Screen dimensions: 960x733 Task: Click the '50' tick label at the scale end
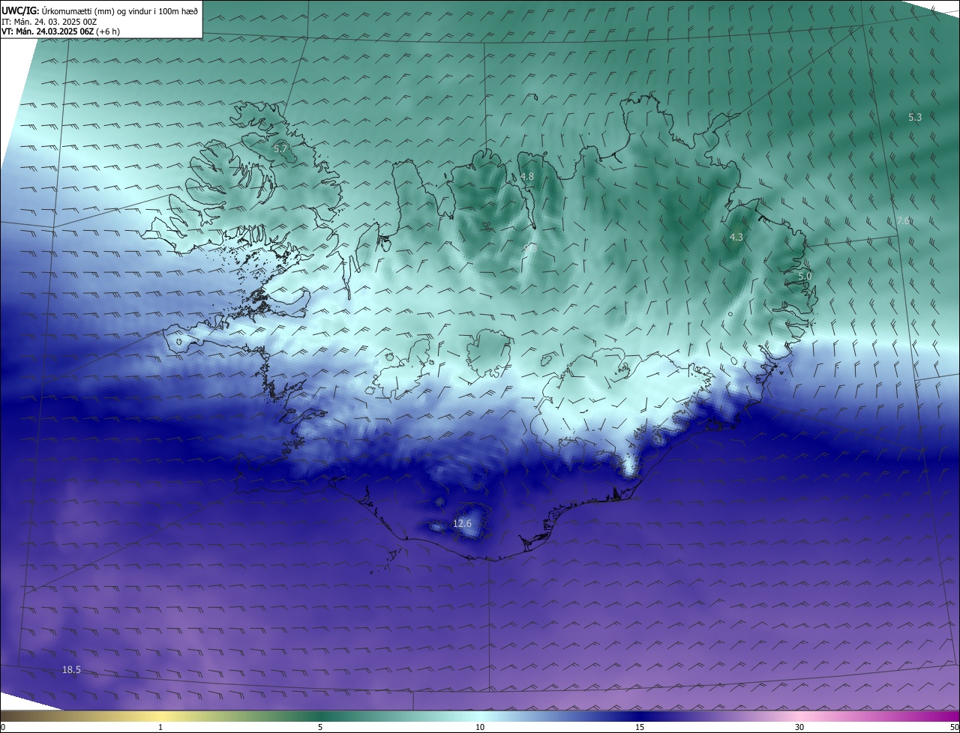coord(954,727)
